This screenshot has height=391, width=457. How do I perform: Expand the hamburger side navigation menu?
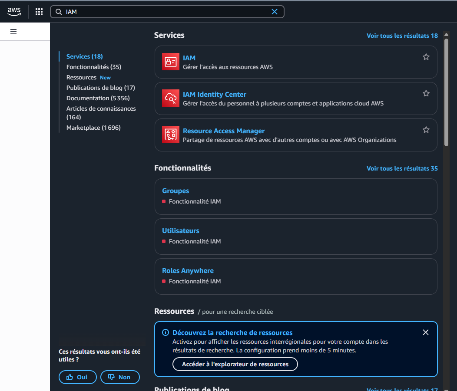(13, 32)
